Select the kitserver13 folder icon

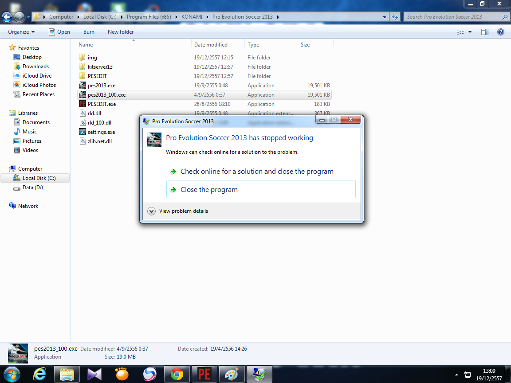tap(82, 67)
